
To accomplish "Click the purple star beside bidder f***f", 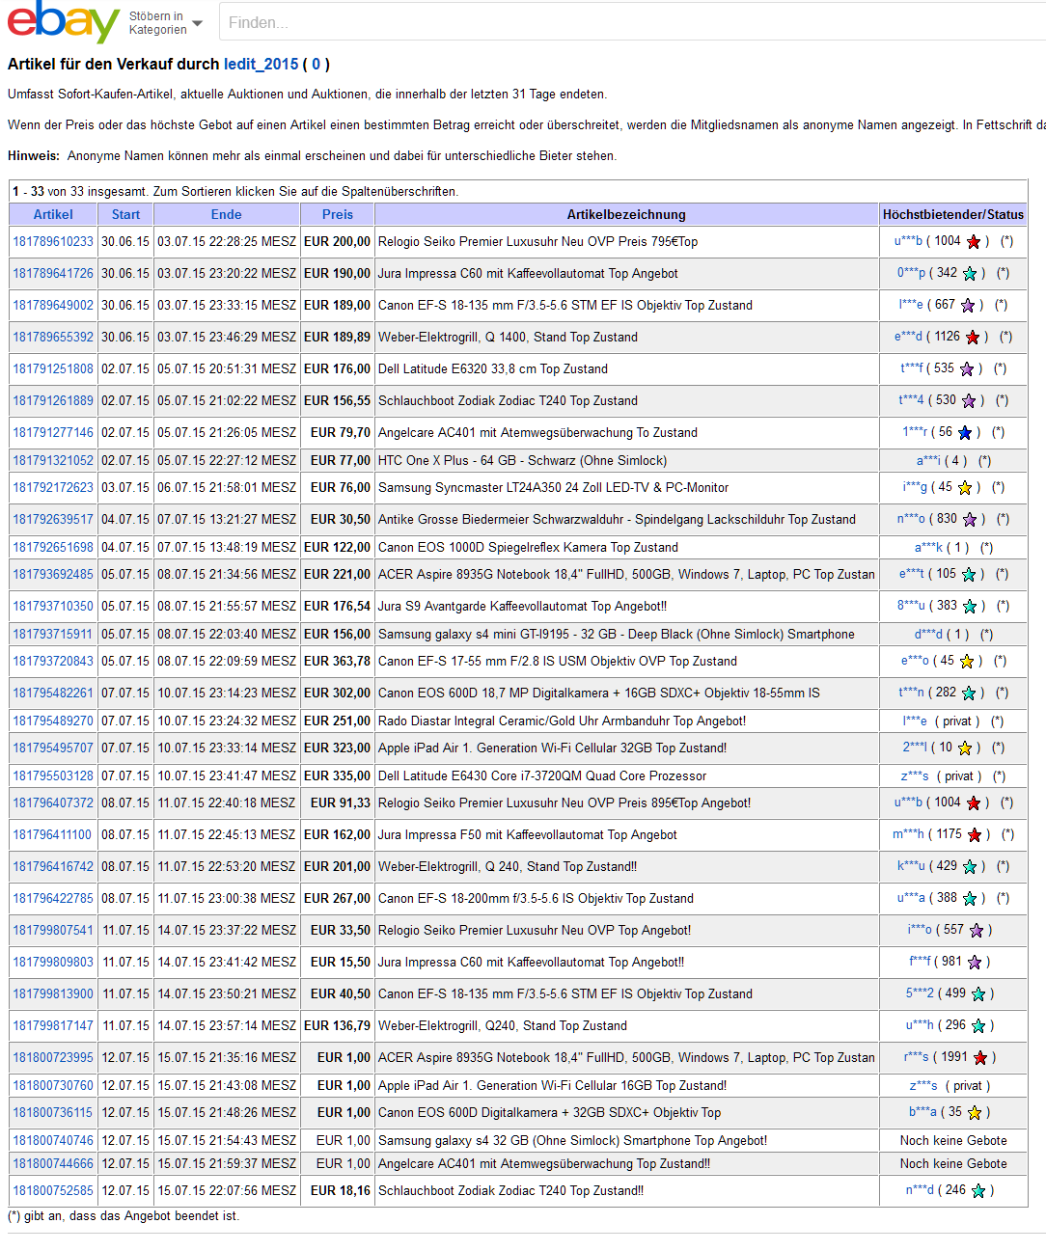I will [x=975, y=963].
